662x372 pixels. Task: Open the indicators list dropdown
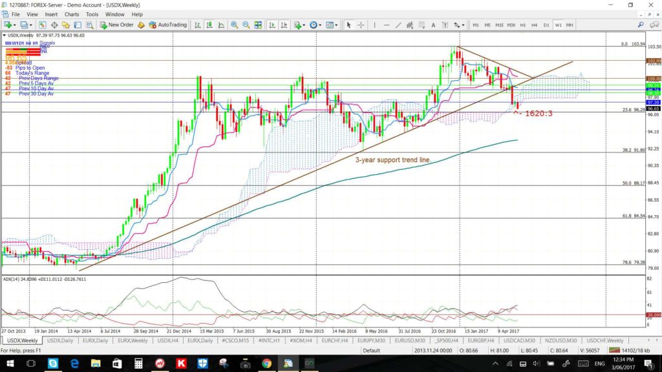click(x=304, y=25)
